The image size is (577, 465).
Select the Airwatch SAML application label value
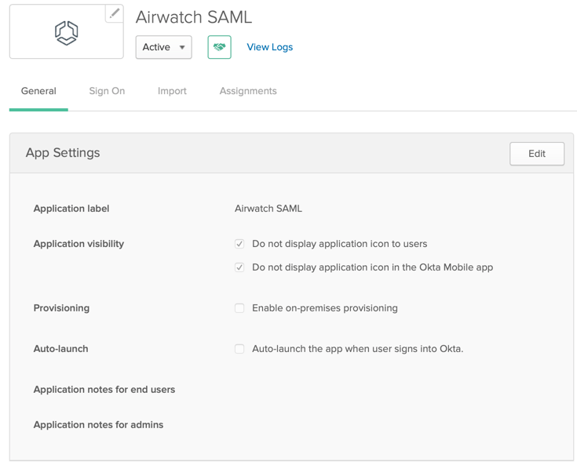pos(268,209)
